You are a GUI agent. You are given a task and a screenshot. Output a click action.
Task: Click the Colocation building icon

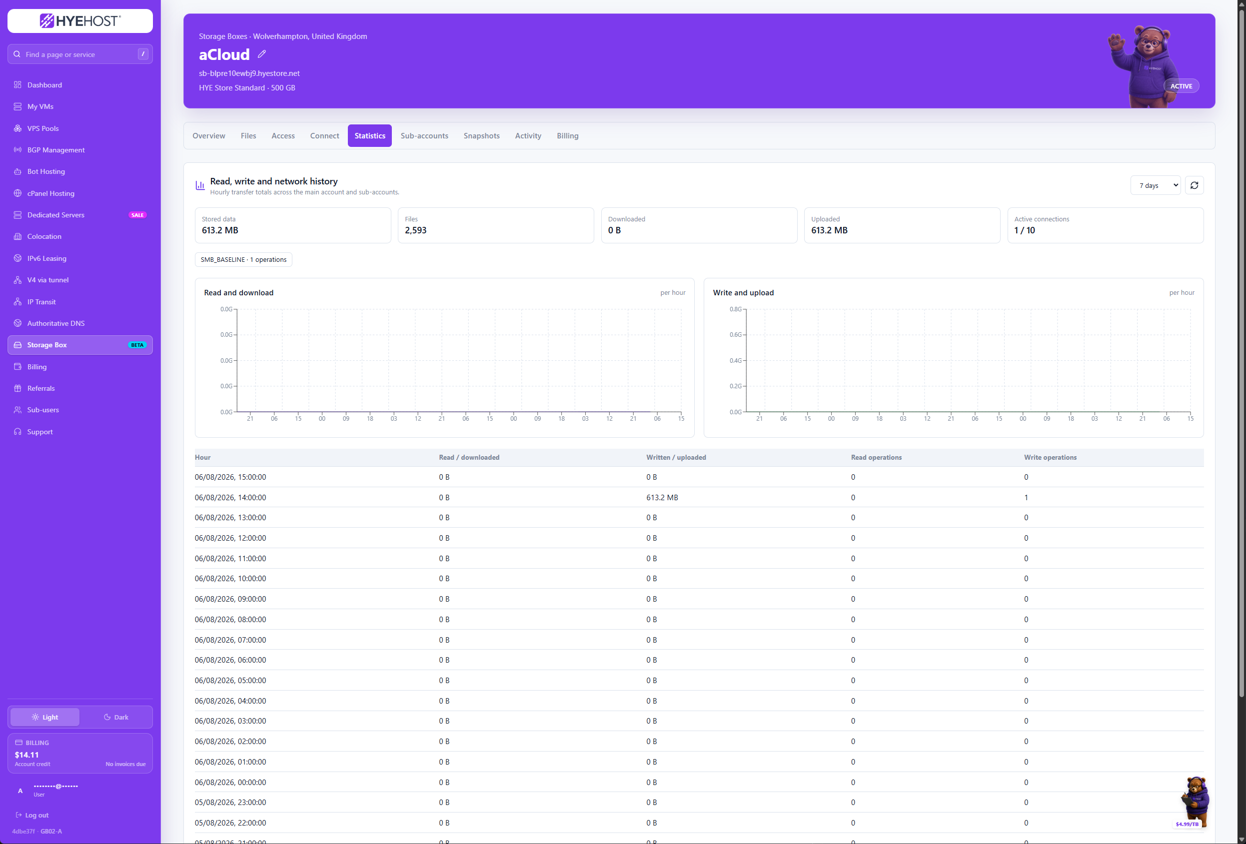point(17,236)
